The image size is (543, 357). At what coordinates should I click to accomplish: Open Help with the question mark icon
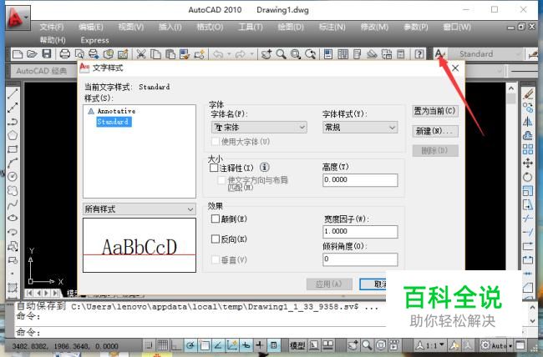419,54
